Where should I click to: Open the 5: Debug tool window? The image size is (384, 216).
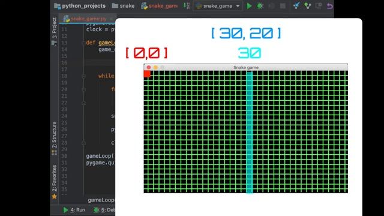pos(104,210)
